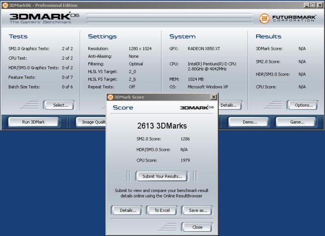This screenshot has width=325, height=236.
Task: Click the MEM value 1024 MB
Action: coord(196,79)
